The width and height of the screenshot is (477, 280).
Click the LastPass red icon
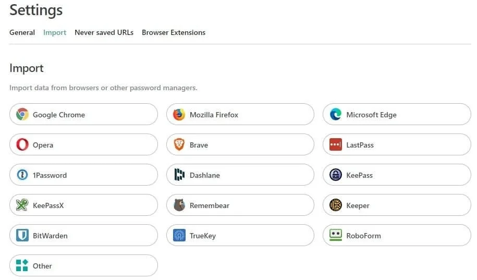pos(336,144)
